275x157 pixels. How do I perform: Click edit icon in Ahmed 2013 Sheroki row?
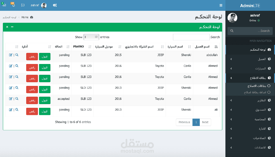[11, 88]
